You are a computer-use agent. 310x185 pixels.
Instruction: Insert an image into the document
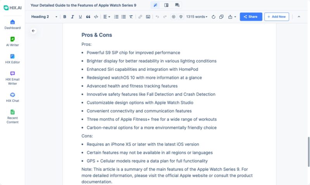click(x=148, y=17)
